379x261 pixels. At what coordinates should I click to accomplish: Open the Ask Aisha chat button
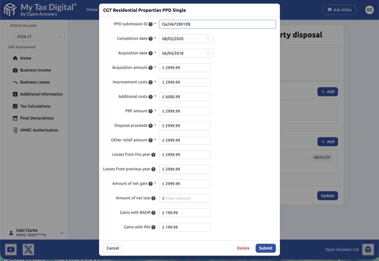(339, 10)
